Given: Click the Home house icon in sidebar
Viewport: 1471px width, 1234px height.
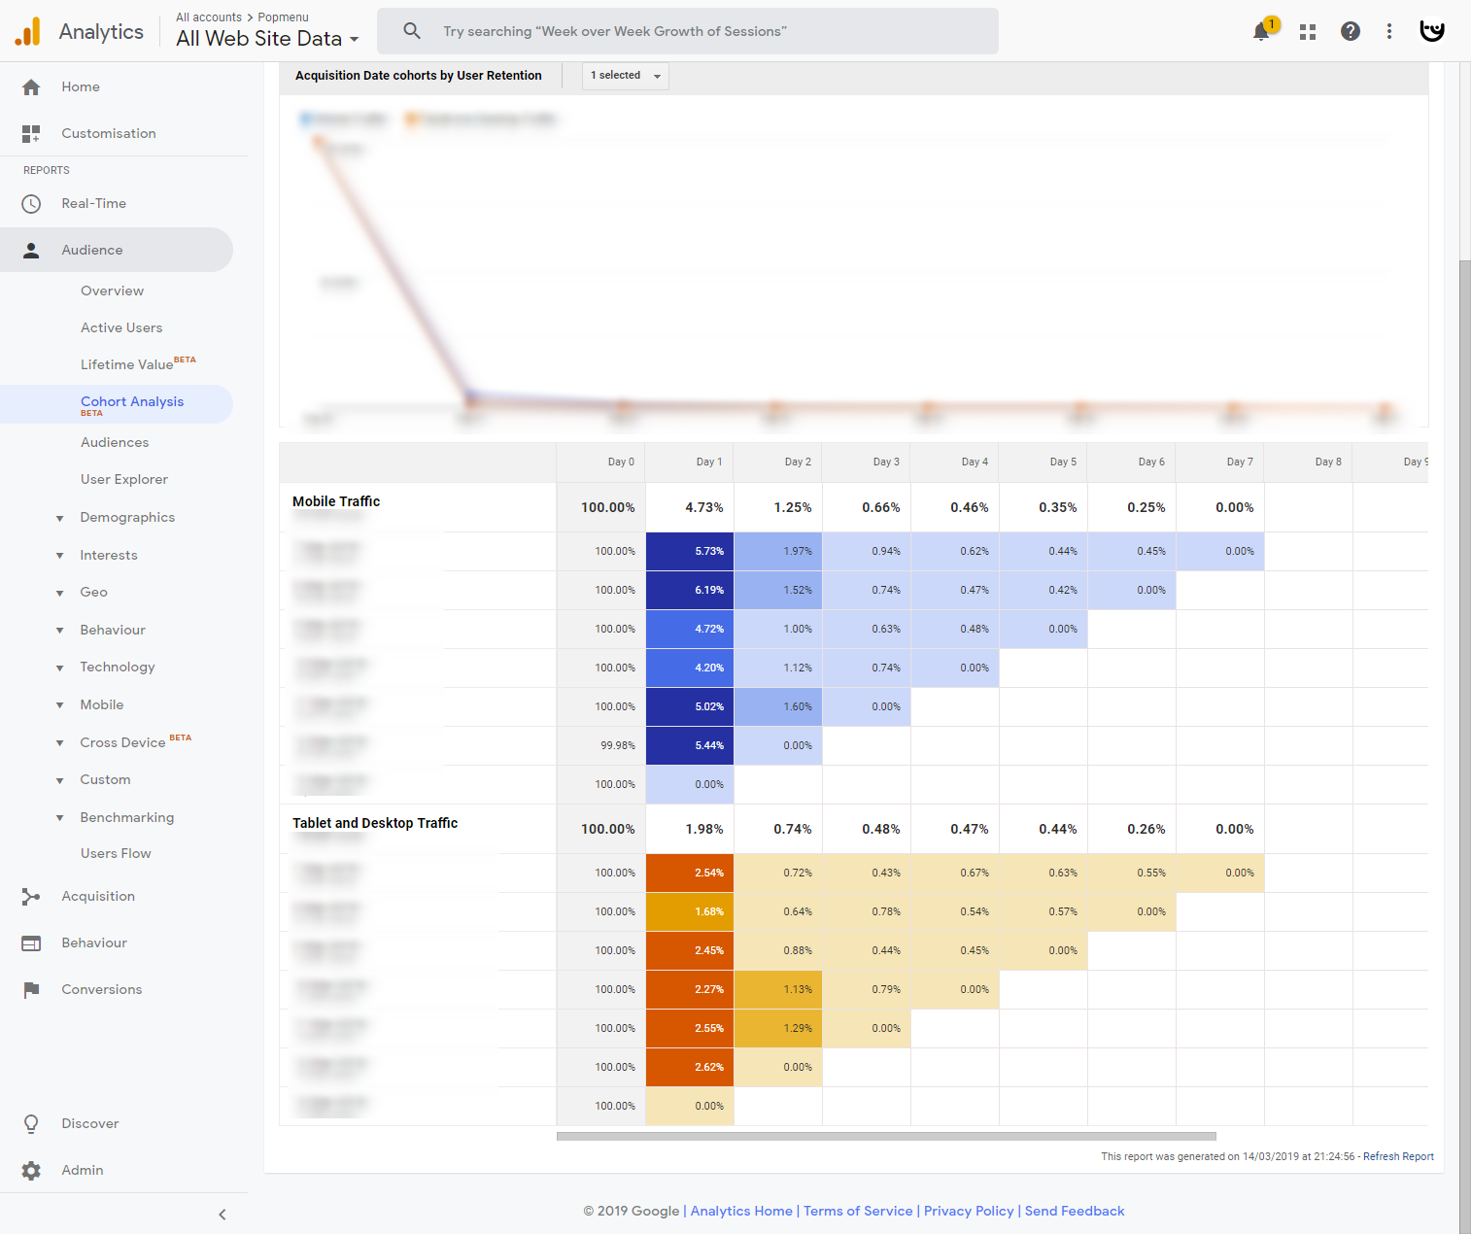Looking at the screenshot, I should [x=31, y=87].
